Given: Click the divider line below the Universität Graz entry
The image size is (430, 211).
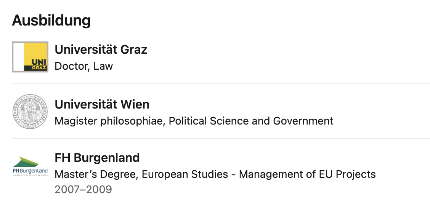Looking at the screenshot, I should [x=221, y=84].
